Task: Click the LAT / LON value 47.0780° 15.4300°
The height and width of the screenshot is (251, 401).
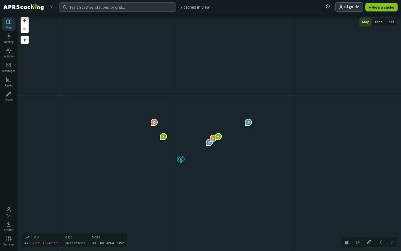Action: pyautogui.click(x=41, y=243)
